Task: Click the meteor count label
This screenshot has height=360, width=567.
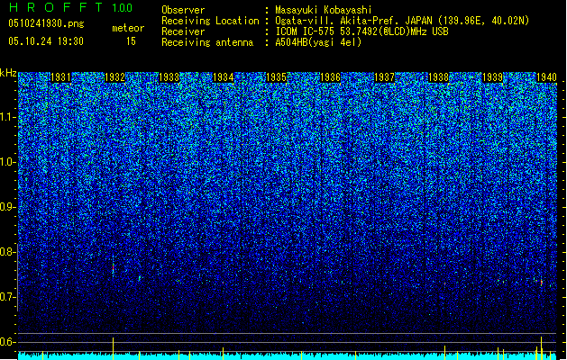Action: (128, 28)
